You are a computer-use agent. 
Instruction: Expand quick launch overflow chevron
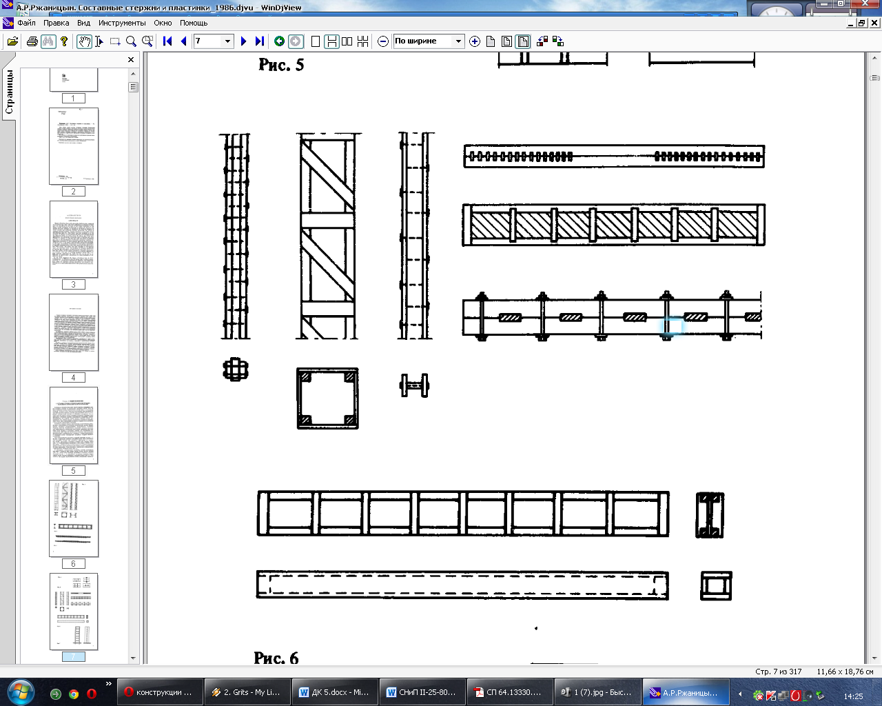tap(108, 684)
